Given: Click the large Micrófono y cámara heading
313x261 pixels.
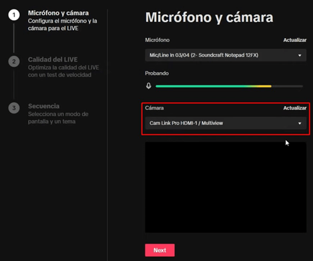Looking at the screenshot, I should [x=209, y=17].
